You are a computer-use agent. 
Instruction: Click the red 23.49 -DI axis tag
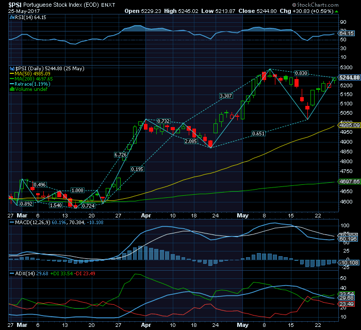tap(347, 304)
